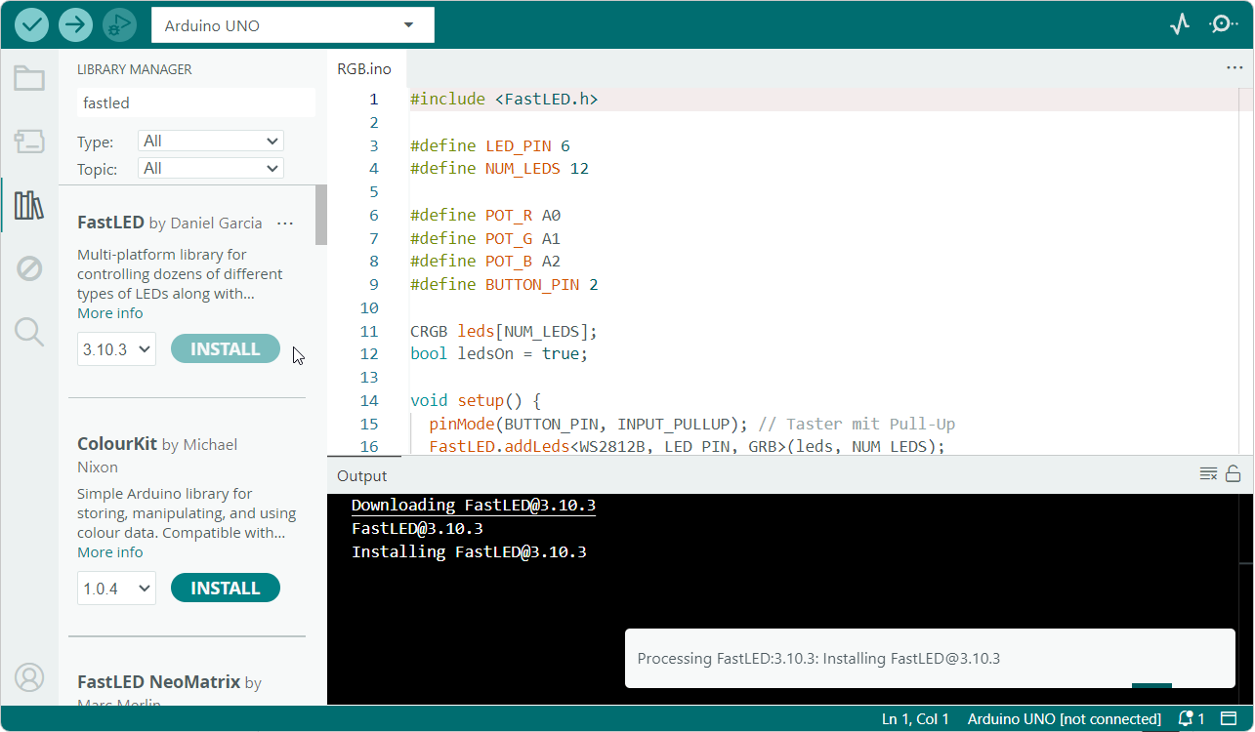Click the library search field containing fastled
Screen dimensions: 1255x732
(x=196, y=102)
